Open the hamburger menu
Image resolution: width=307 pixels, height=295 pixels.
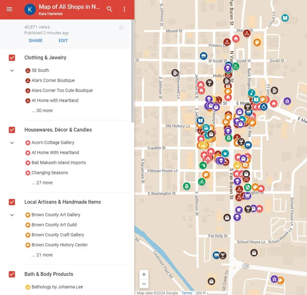9,9
